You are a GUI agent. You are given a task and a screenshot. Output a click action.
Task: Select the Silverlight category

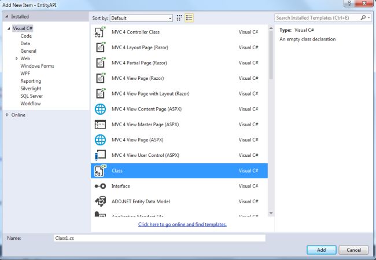coord(31,89)
